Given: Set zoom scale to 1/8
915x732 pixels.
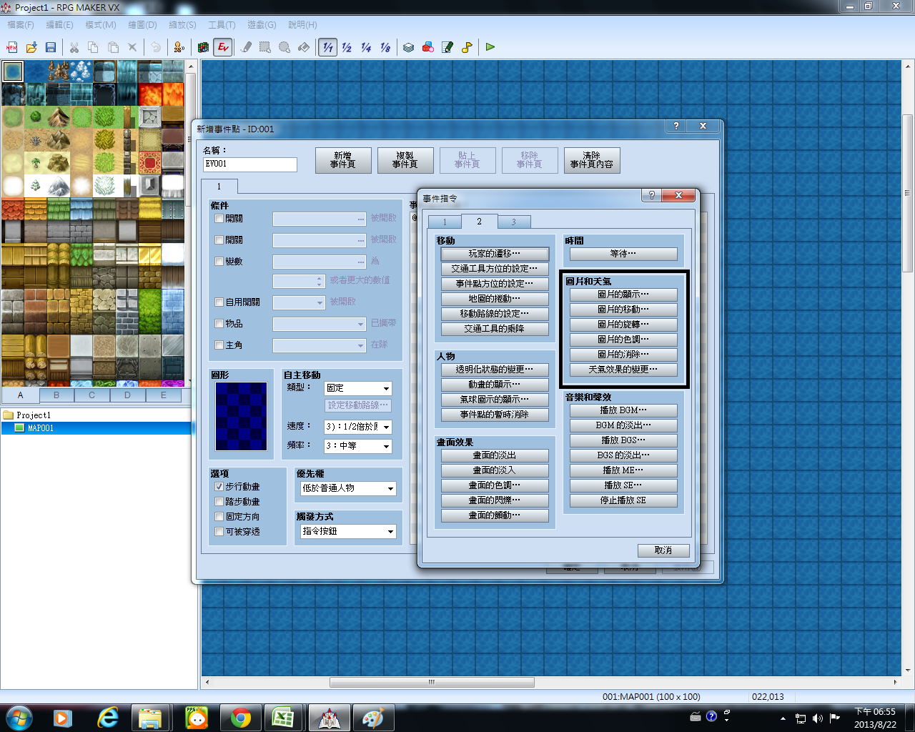Looking at the screenshot, I should 385,47.
